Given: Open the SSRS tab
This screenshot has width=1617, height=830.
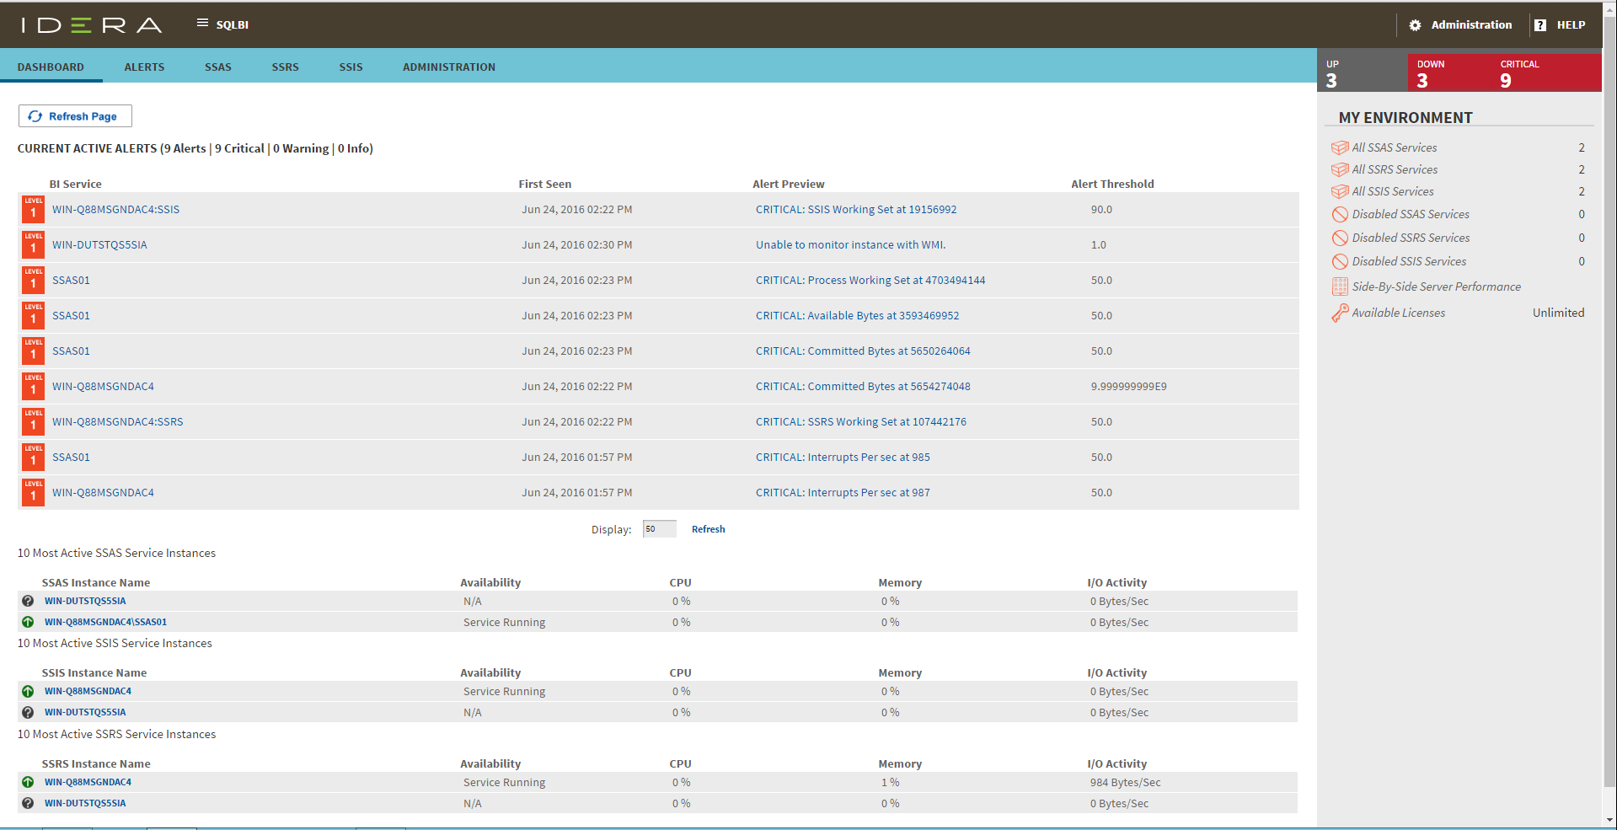Looking at the screenshot, I should (285, 67).
